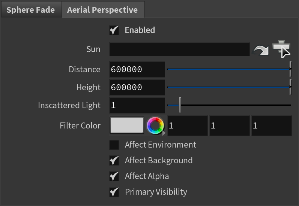The width and height of the screenshot is (299, 206).
Task: Click the Distance value field
Action: (137, 69)
